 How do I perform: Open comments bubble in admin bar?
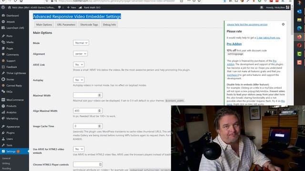(x=59, y=8)
